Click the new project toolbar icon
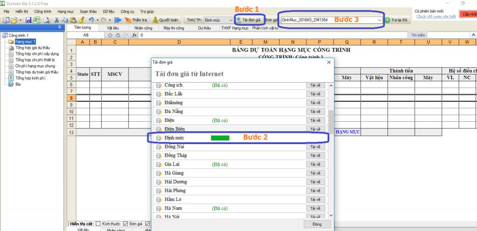The height and width of the screenshot is (231, 477). 6,20
